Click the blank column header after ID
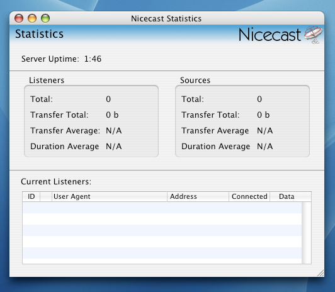Screen dimensions: 335x292 pos(46,196)
